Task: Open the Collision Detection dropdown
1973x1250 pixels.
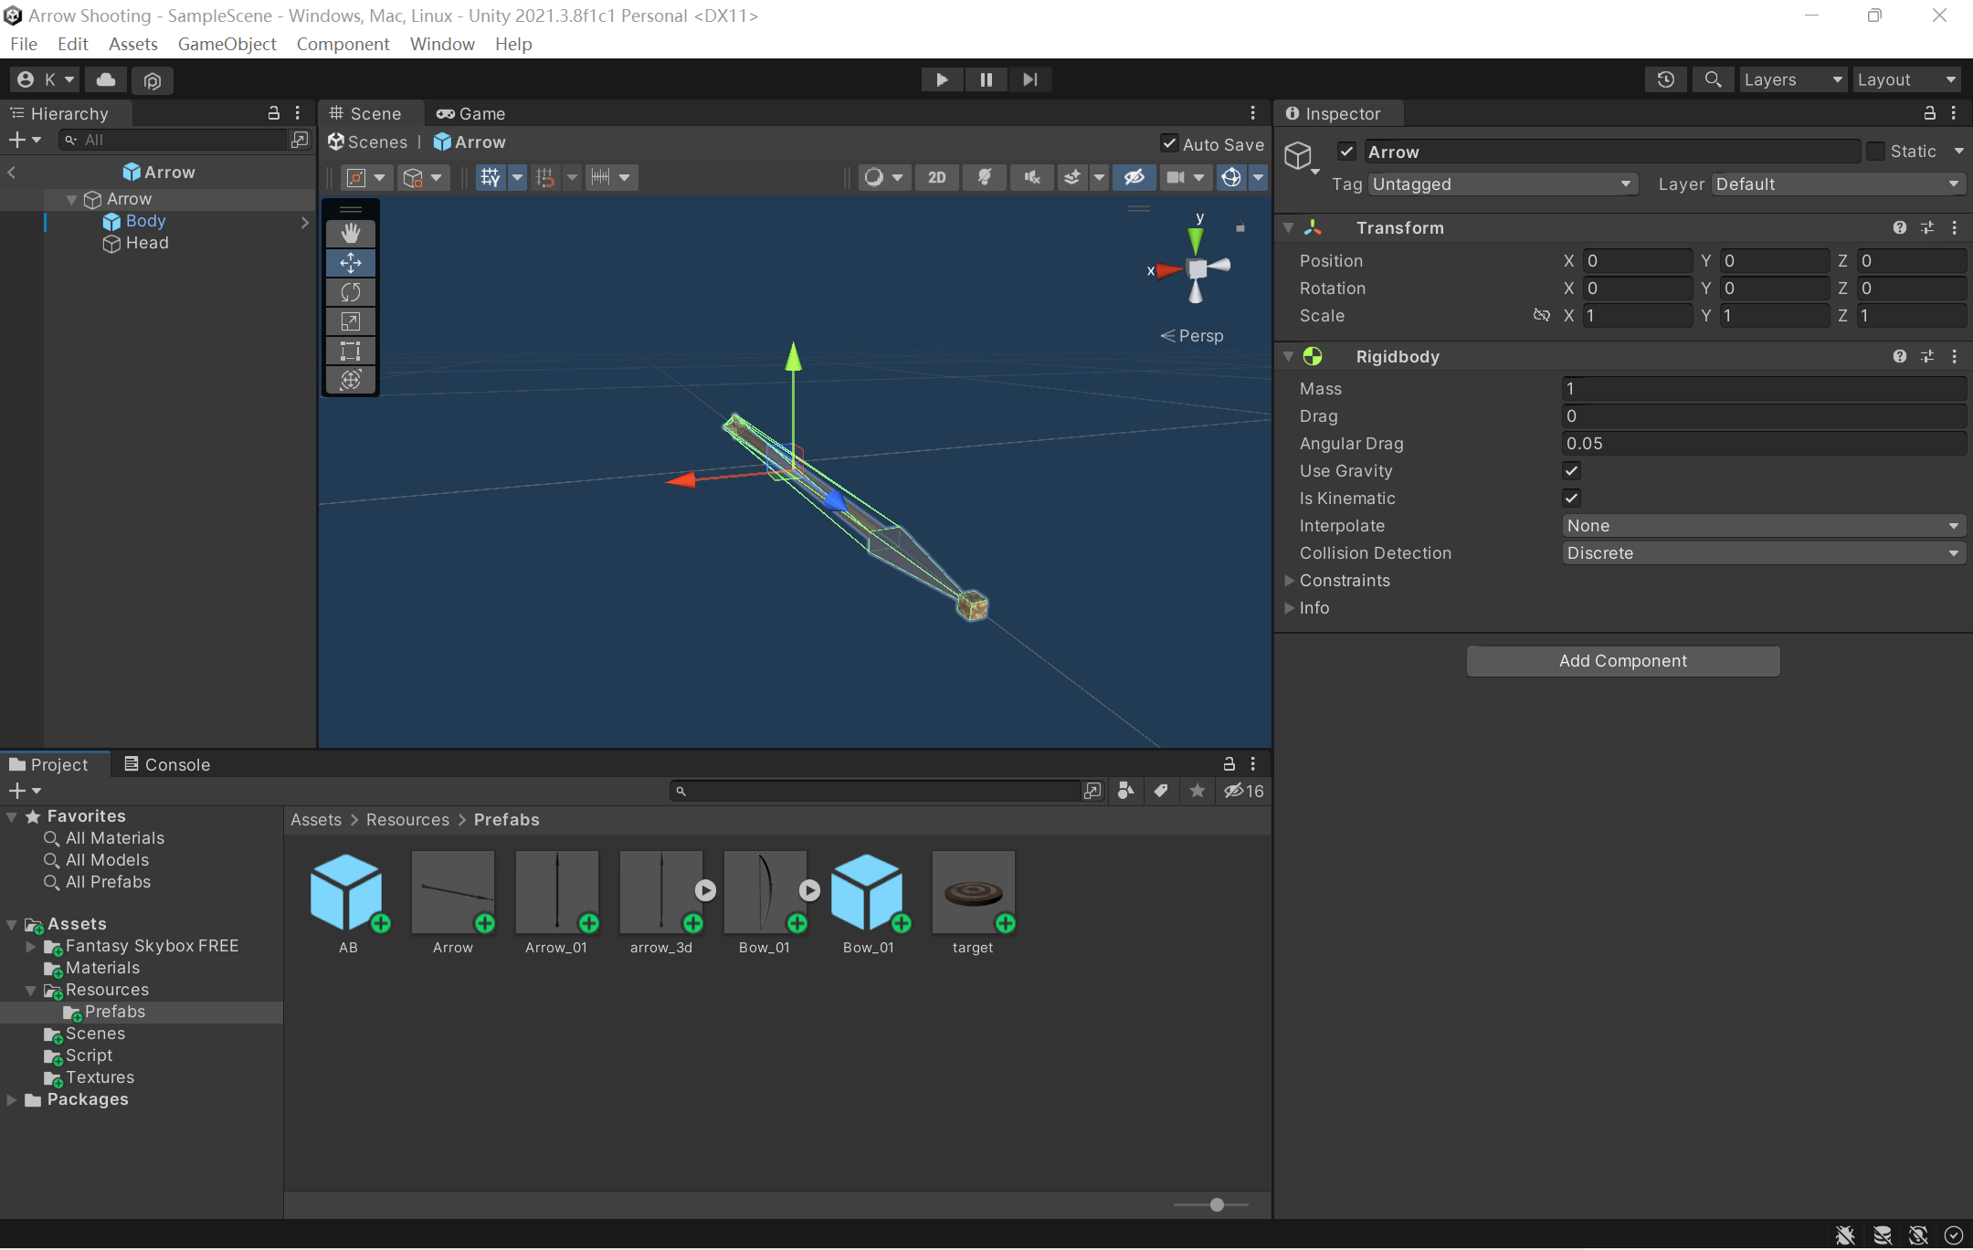Action: coord(1762,551)
